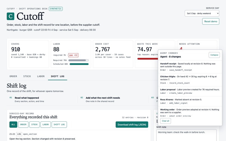Screen dimensions: 226x141
Task: Filter record entries by Order
Action: click(23, 124)
